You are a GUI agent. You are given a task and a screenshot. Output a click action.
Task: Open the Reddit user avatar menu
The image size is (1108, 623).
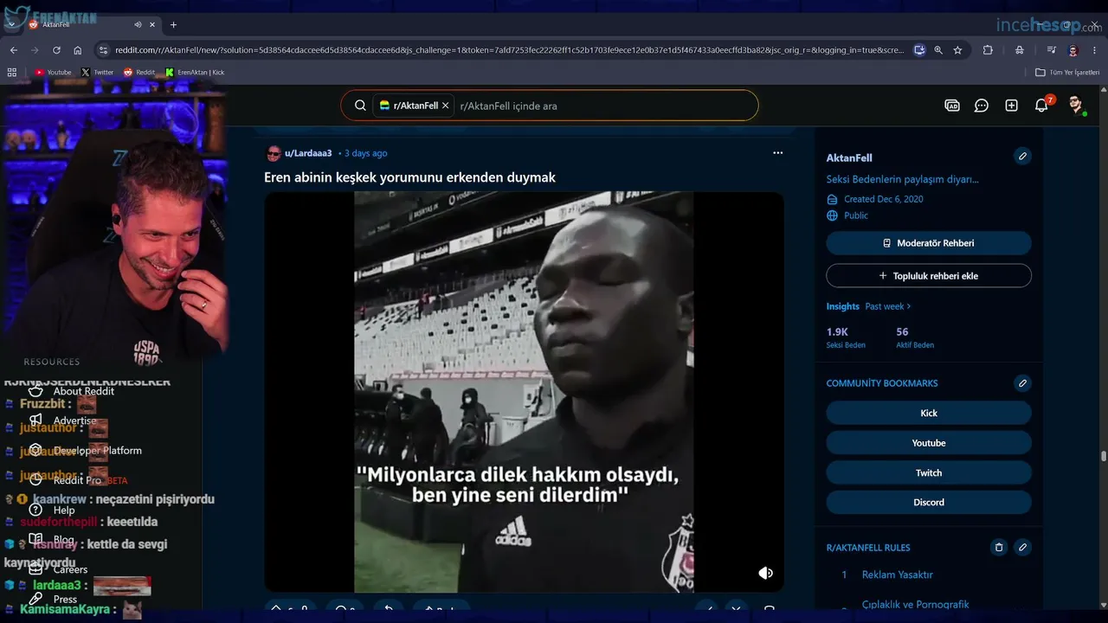tap(1076, 106)
